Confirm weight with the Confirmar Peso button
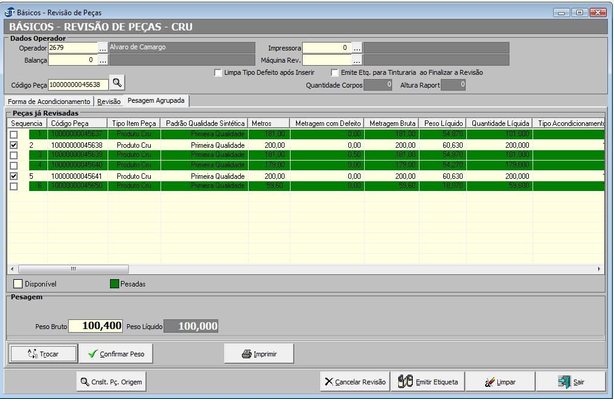This screenshot has width=614, height=399. (x=116, y=353)
